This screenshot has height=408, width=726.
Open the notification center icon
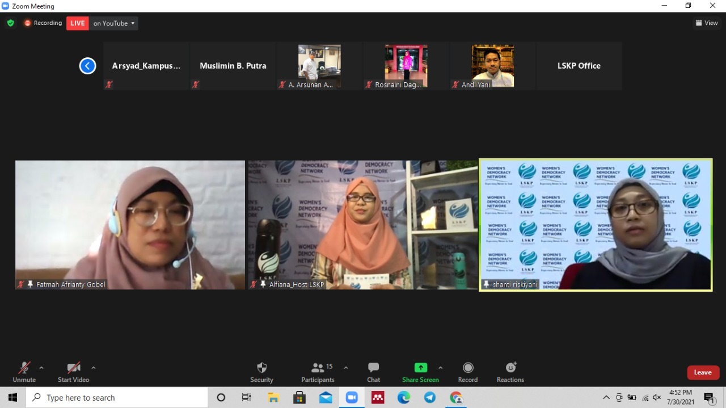[710, 398]
